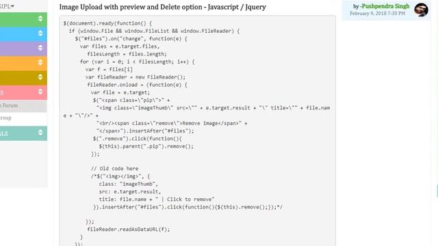This screenshot has height=246, width=438.
Task: Click arrows icon on the pink sidebar bar
Action: (x=40, y=92)
